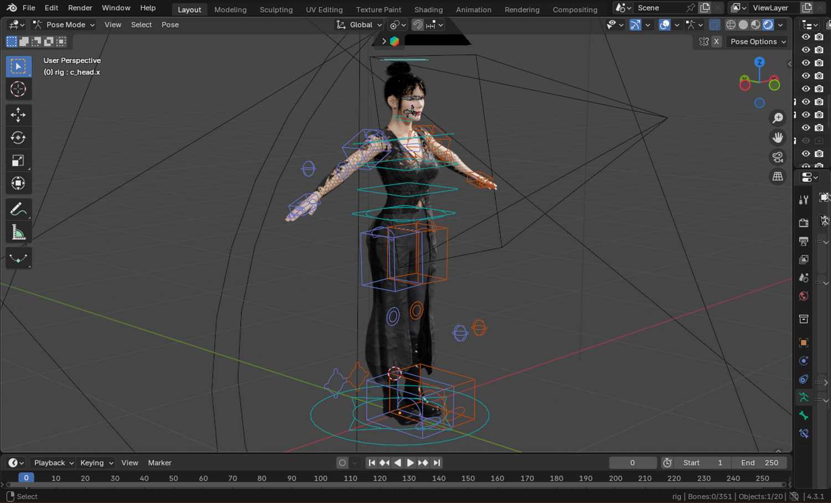The image size is (831, 503).
Task: Click the timeline playhead at frame 0
Action: point(26,478)
